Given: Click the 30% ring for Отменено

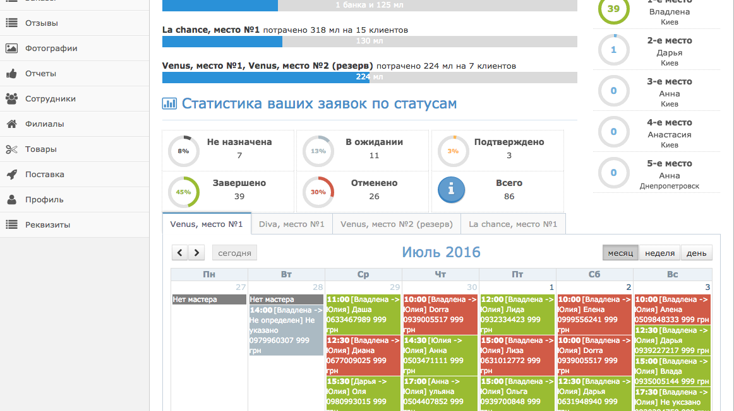Looking at the screenshot, I should coord(318,192).
